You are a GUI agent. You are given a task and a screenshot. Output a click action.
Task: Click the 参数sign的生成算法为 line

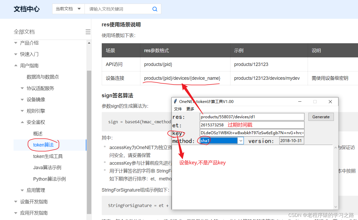pyautogui.click(x=125, y=106)
